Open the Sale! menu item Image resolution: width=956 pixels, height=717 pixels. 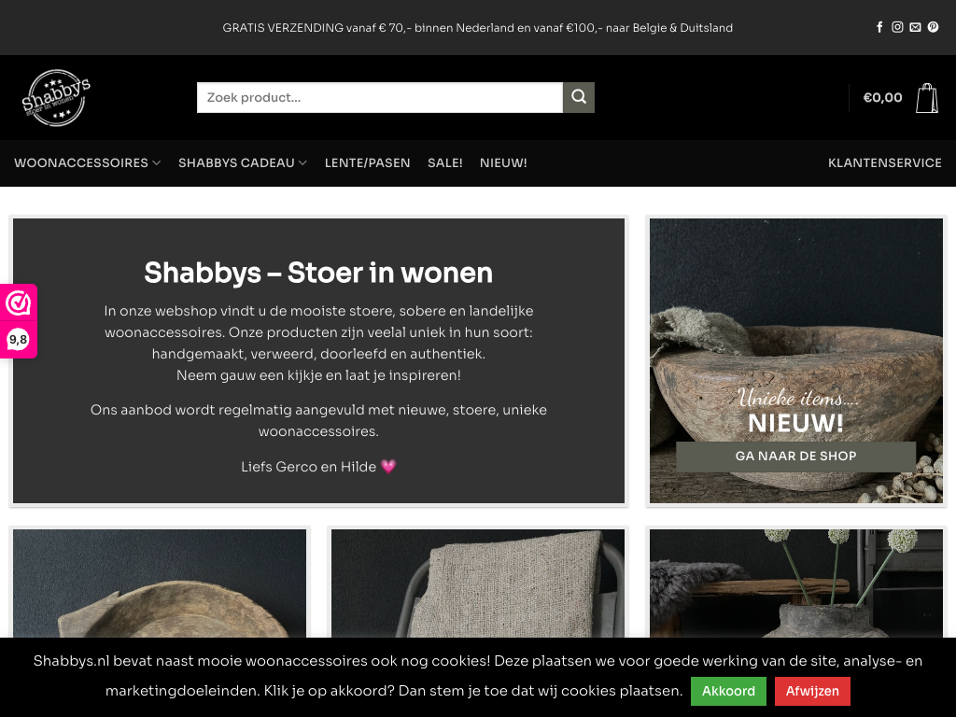[444, 162]
